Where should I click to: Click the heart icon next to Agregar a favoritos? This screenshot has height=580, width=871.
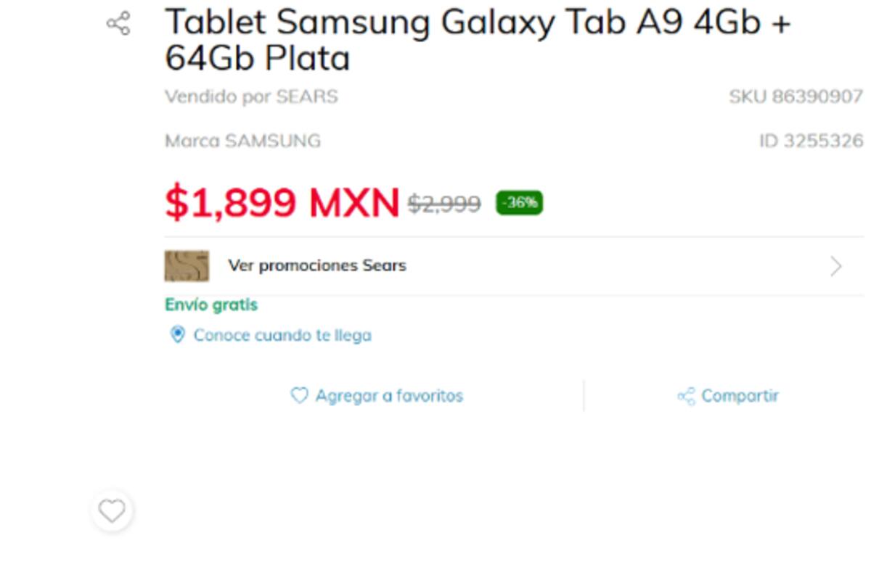coord(300,396)
